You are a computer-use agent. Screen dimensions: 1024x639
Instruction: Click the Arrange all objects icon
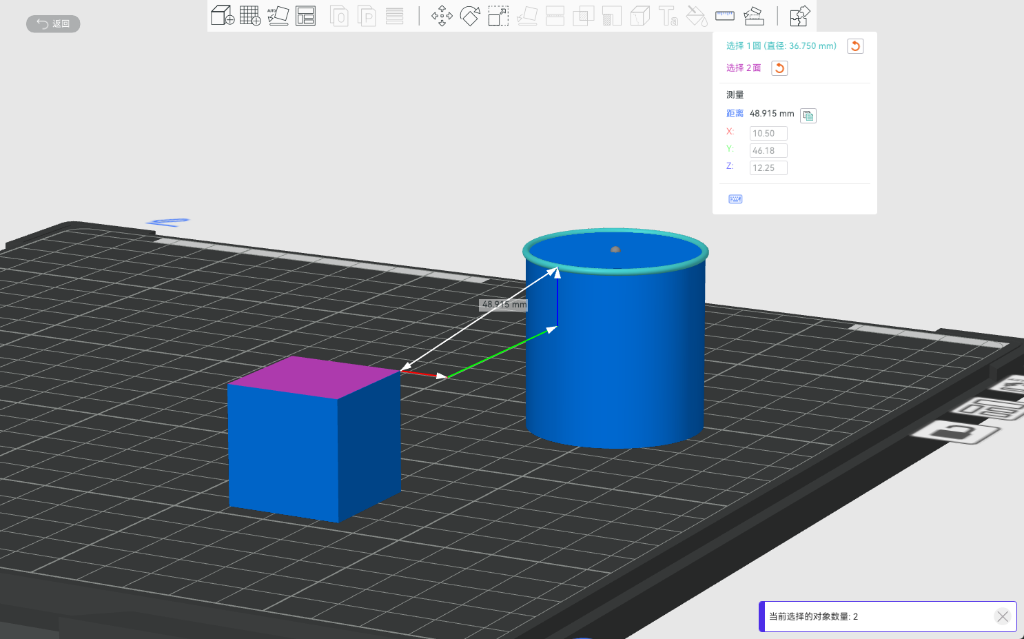pyautogui.click(x=305, y=15)
